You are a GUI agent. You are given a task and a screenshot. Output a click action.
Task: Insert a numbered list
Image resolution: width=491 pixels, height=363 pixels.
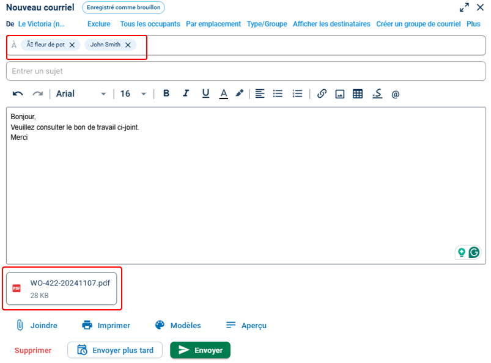click(297, 94)
